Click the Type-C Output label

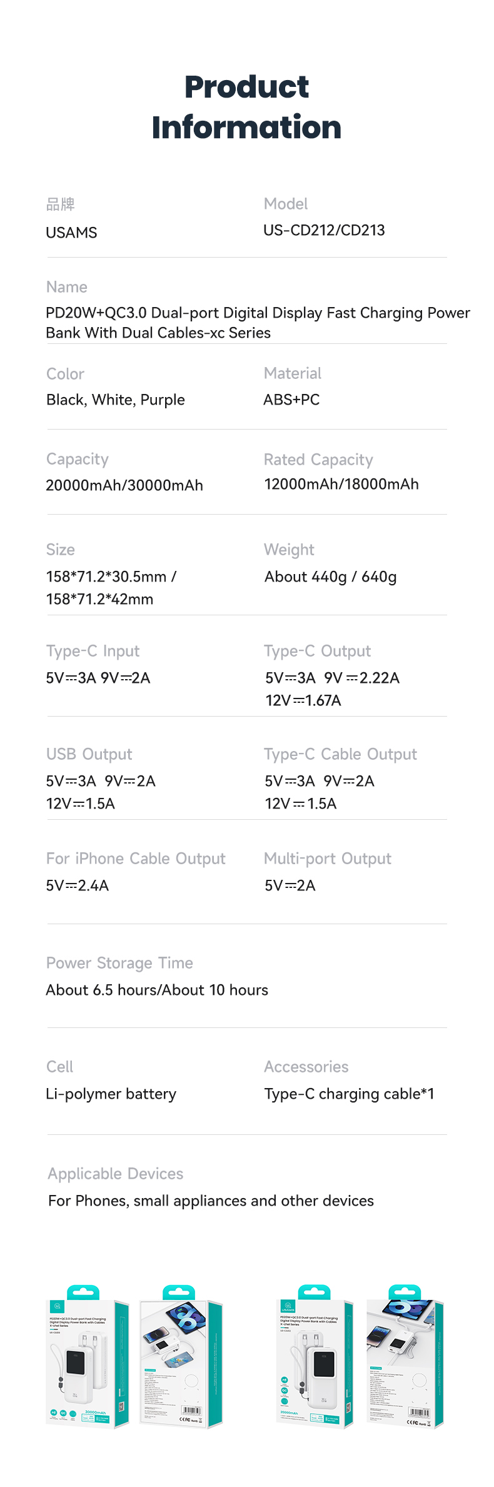click(x=317, y=651)
